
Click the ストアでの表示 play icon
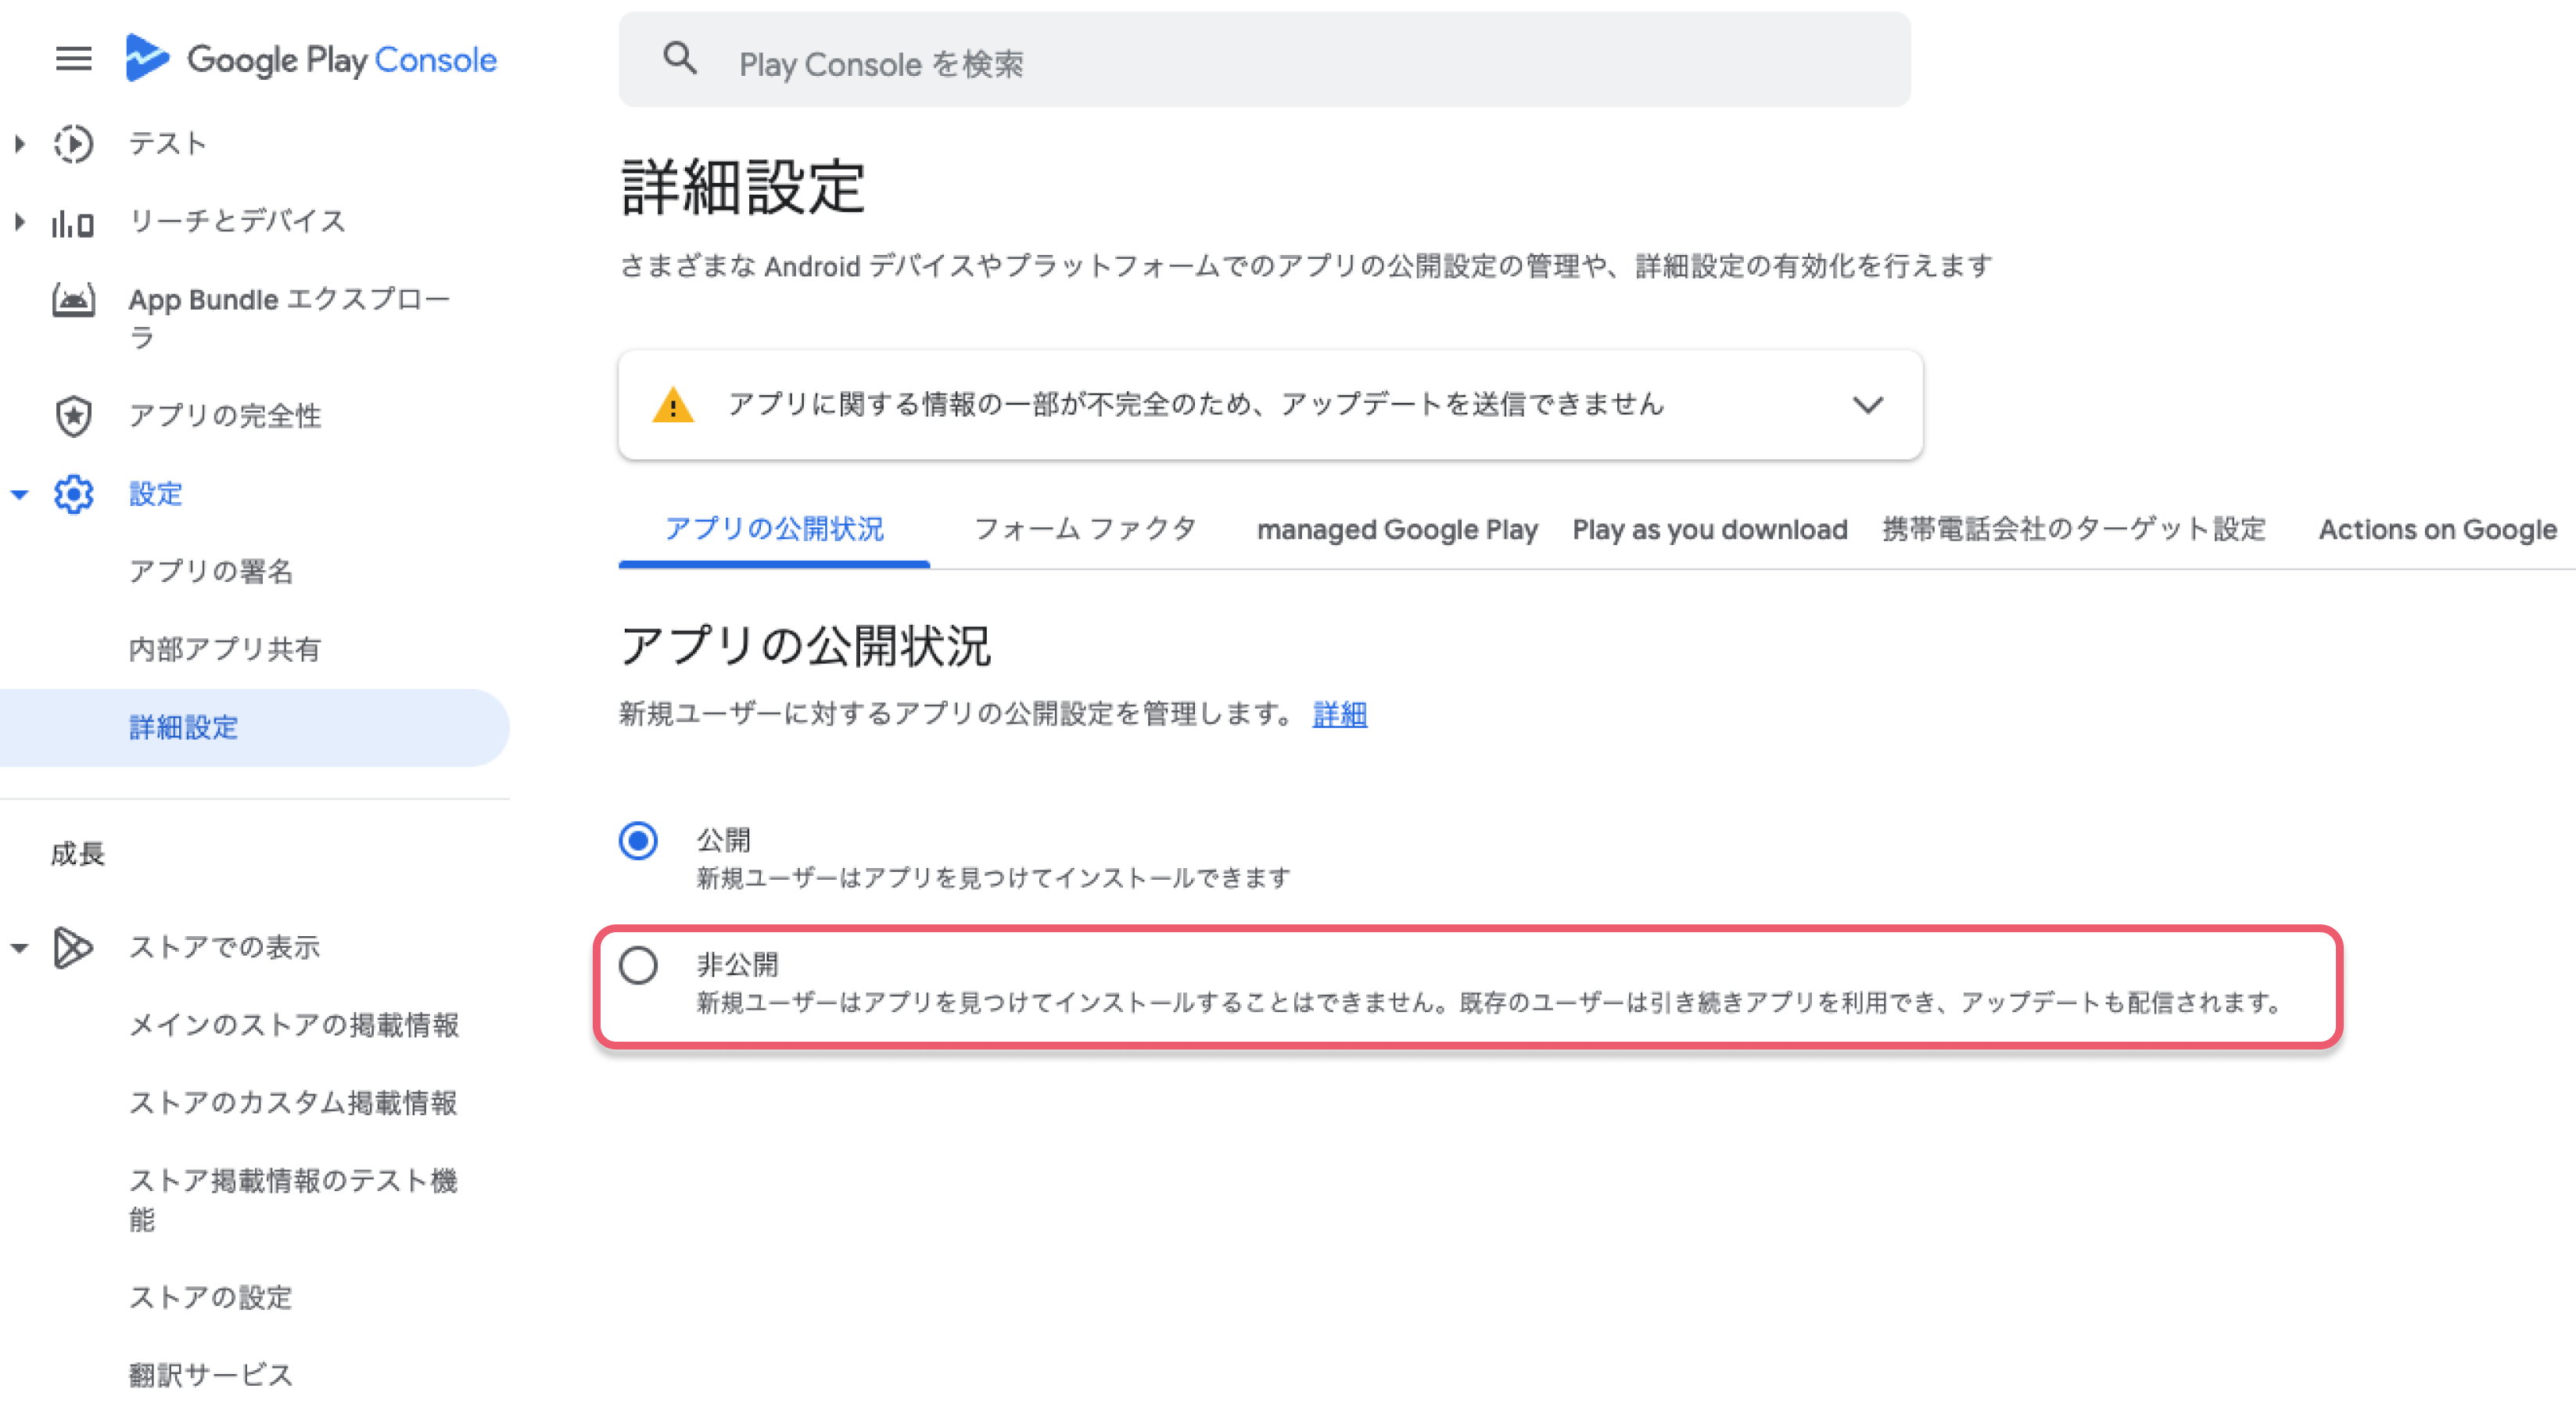(73, 947)
